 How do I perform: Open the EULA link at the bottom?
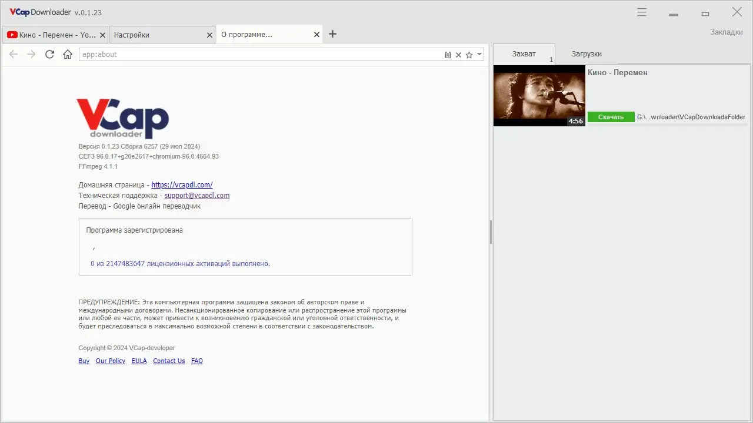139,361
